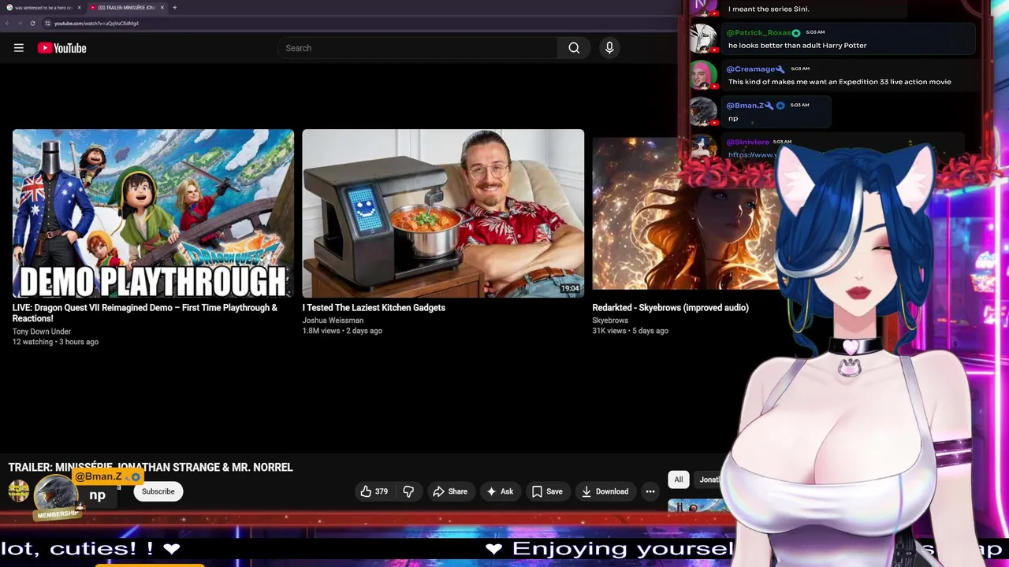The image size is (1009, 567).
Task: Open the LIVE Dragon Quest VII title link
Action: click(x=145, y=313)
